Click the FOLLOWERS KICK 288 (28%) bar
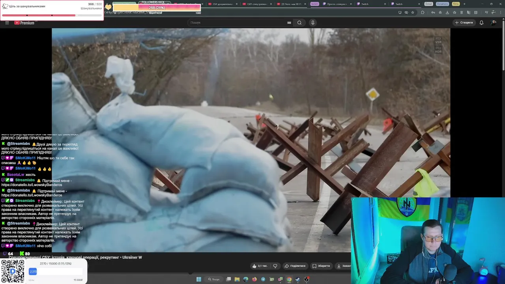 tap(157, 7)
